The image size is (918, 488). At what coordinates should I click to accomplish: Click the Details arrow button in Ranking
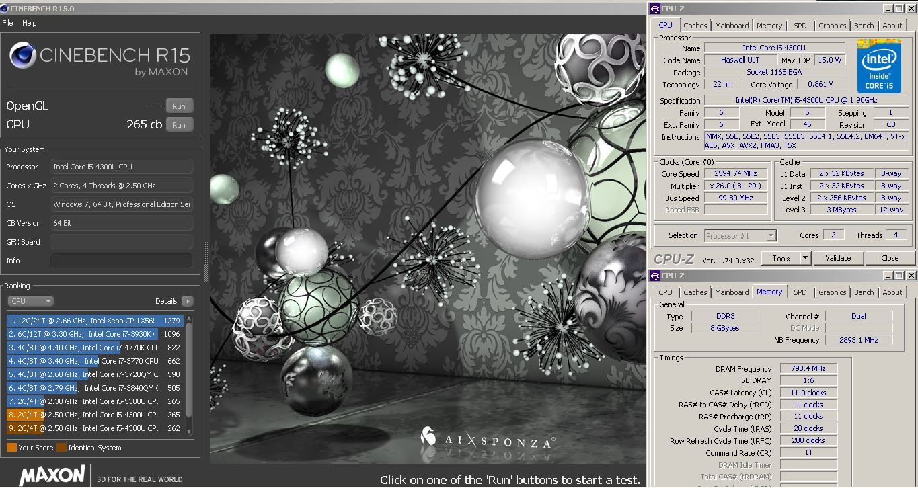pos(187,301)
